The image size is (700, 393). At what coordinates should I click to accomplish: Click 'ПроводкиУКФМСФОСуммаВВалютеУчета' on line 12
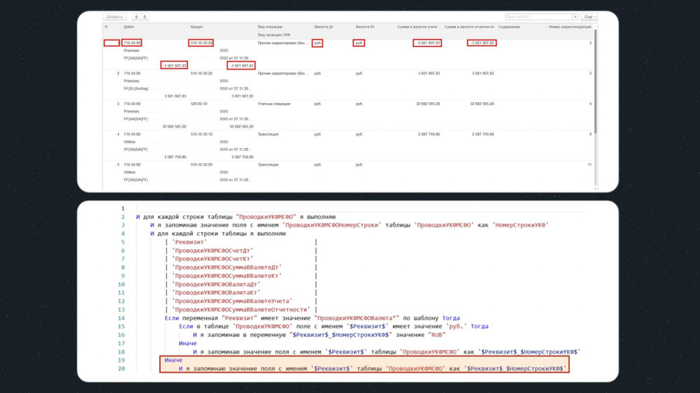232,301
